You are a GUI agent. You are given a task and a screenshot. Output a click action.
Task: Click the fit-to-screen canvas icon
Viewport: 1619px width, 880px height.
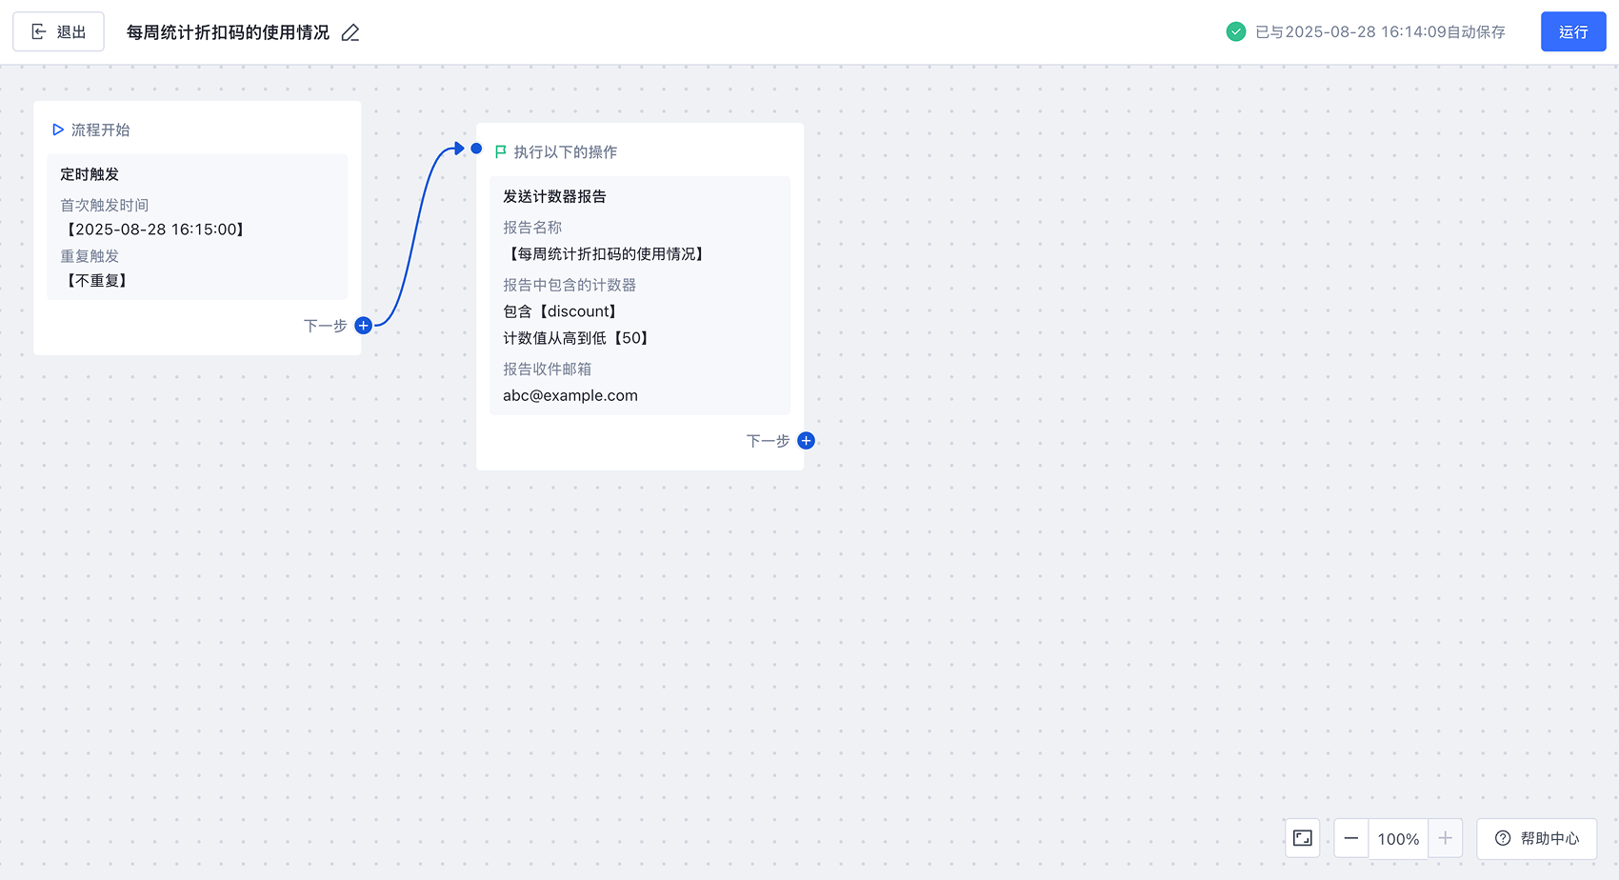click(1302, 838)
